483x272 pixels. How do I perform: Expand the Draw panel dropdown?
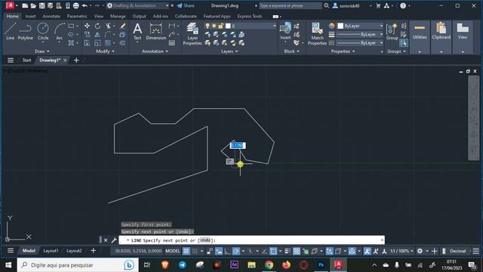(x=42, y=51)
